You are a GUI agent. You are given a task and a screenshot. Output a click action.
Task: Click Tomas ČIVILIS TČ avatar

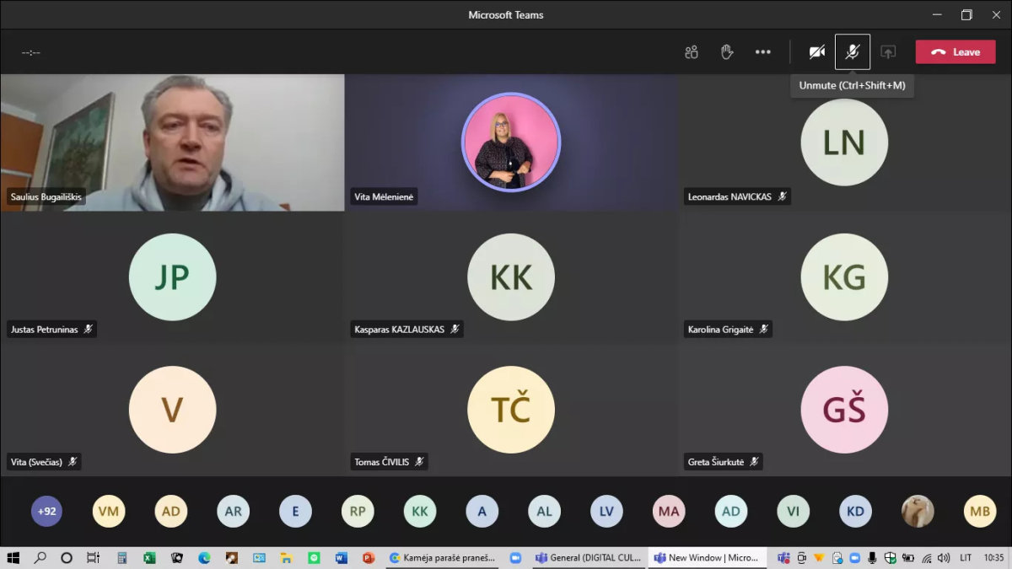(x=511, y=410)
